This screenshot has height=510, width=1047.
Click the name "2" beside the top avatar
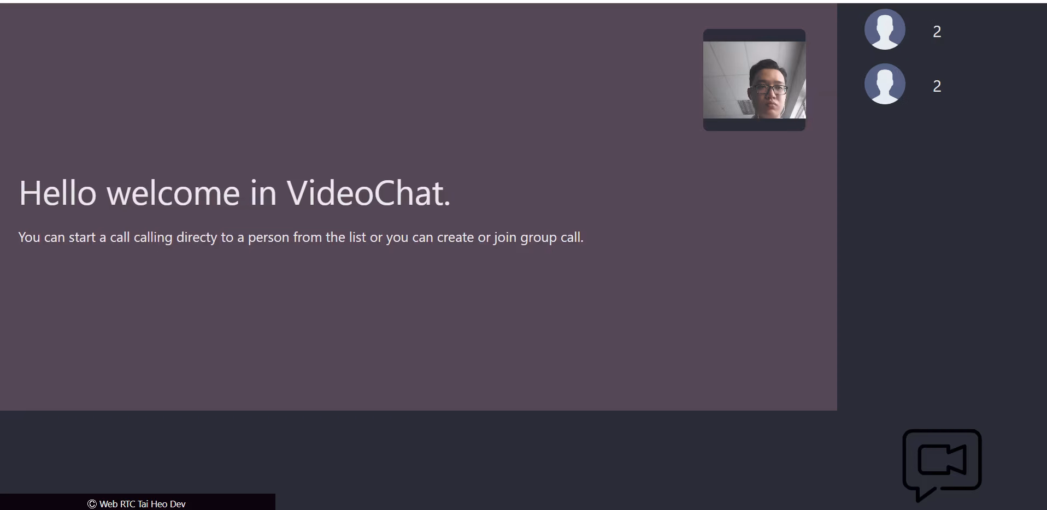click(x=937, y=32)
